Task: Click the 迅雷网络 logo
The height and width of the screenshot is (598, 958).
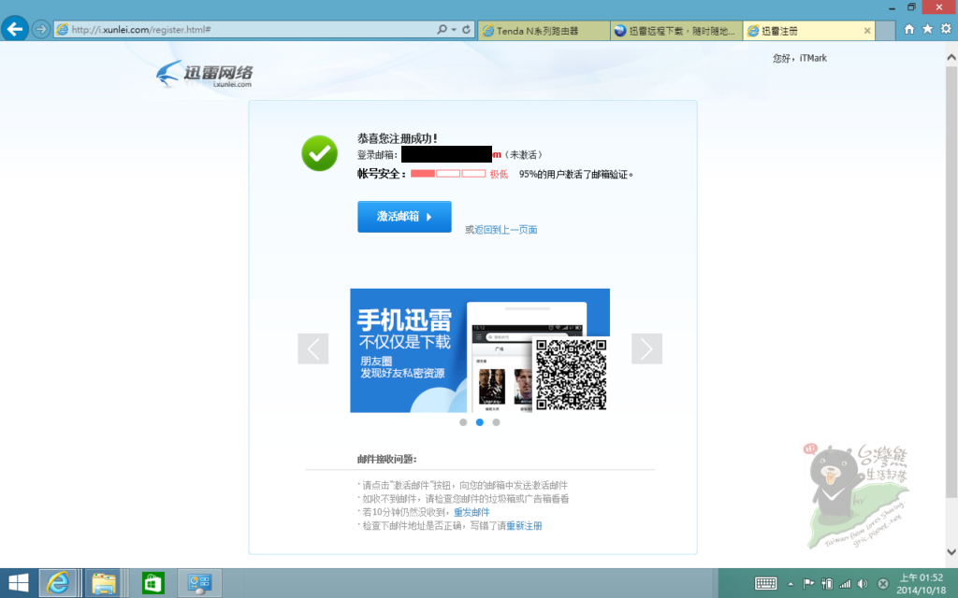Action: (204, 74)
